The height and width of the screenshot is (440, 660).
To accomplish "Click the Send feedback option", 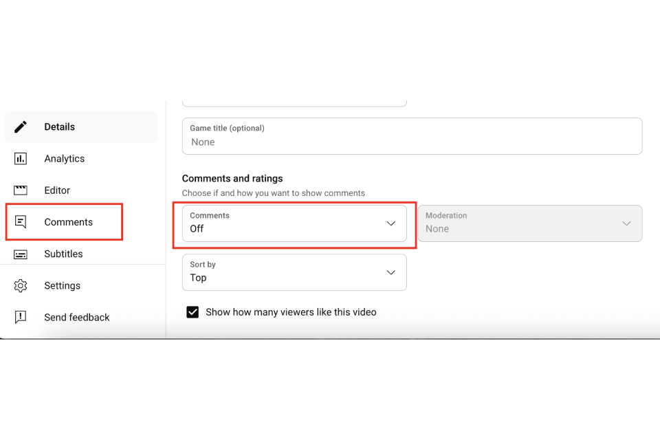I will [x=76, y=317].
